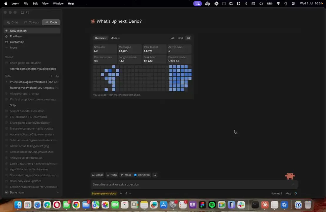Click the usage ring indicator beside Max

(295, 193)
